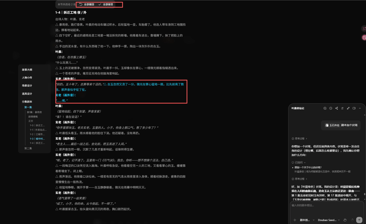Screen dimensions: 366x224
Task: Select the 第二集 episode item
Action: tap(28, 148)
